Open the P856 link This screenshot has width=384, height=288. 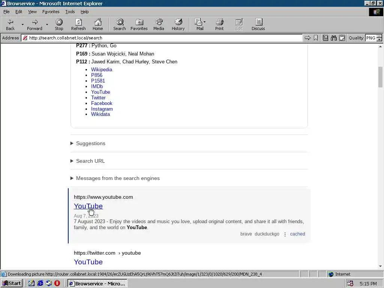tap(97, 75)
